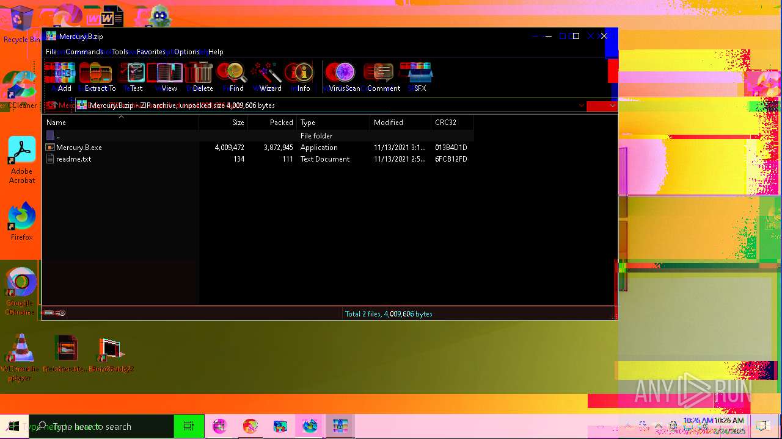Click the WinRAR taskbar button
The width and height of the screenshot is (782, 439).
340,426
